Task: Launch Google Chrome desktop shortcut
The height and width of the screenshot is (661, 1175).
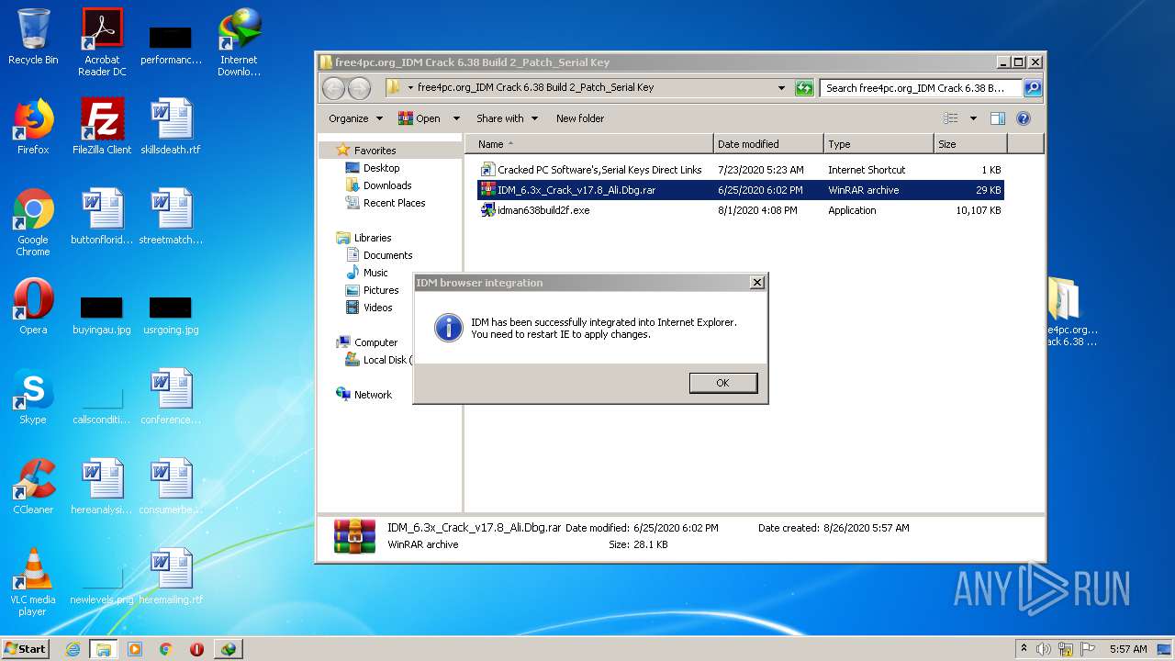Action: 33,222
